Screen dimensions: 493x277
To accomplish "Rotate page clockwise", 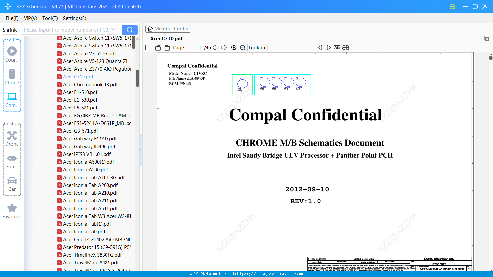I will click(x=167, y=48).
